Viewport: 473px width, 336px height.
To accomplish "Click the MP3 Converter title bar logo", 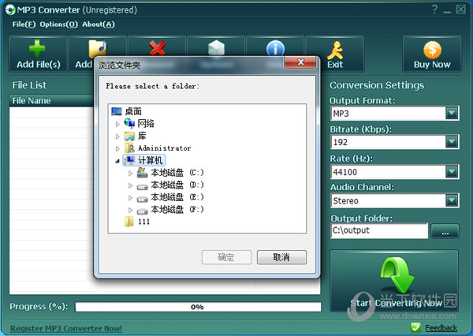I will click(x=10, y=10).
